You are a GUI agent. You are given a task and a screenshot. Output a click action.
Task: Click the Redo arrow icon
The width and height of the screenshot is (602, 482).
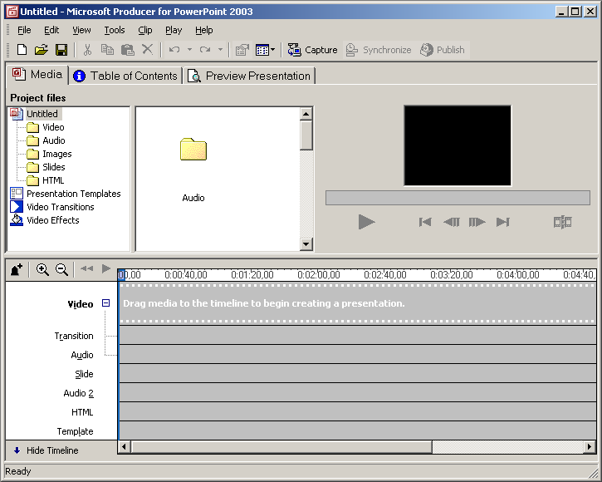pos(205,50)
